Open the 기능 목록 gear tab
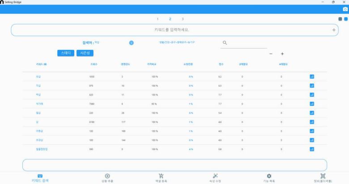The image size is (349, 184). (269, 179)
